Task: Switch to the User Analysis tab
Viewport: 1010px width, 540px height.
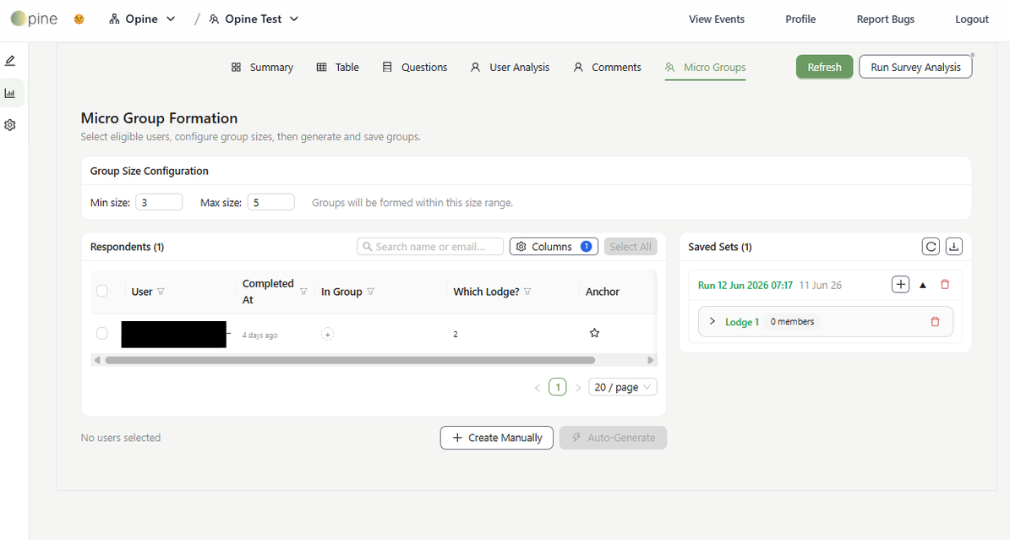Action: 510,67
